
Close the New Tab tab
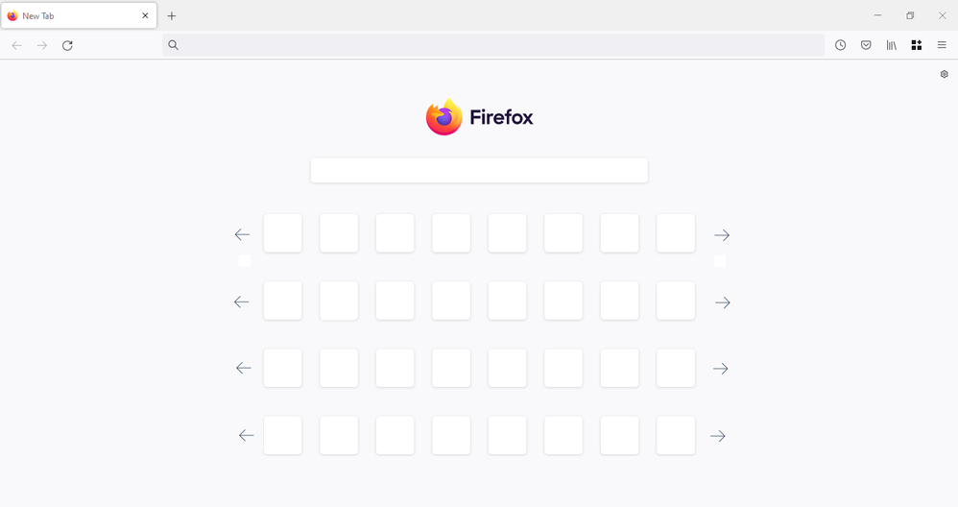pos(145,15)
